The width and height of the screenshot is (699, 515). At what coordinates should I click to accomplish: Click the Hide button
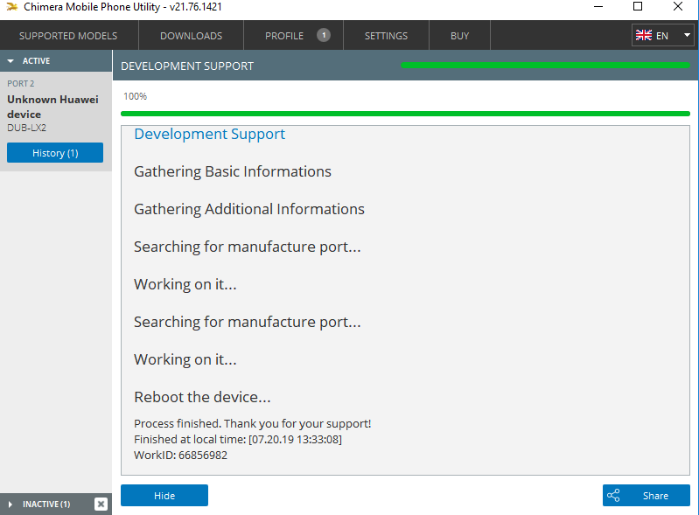pyautogui.click(x=164, y=496)
